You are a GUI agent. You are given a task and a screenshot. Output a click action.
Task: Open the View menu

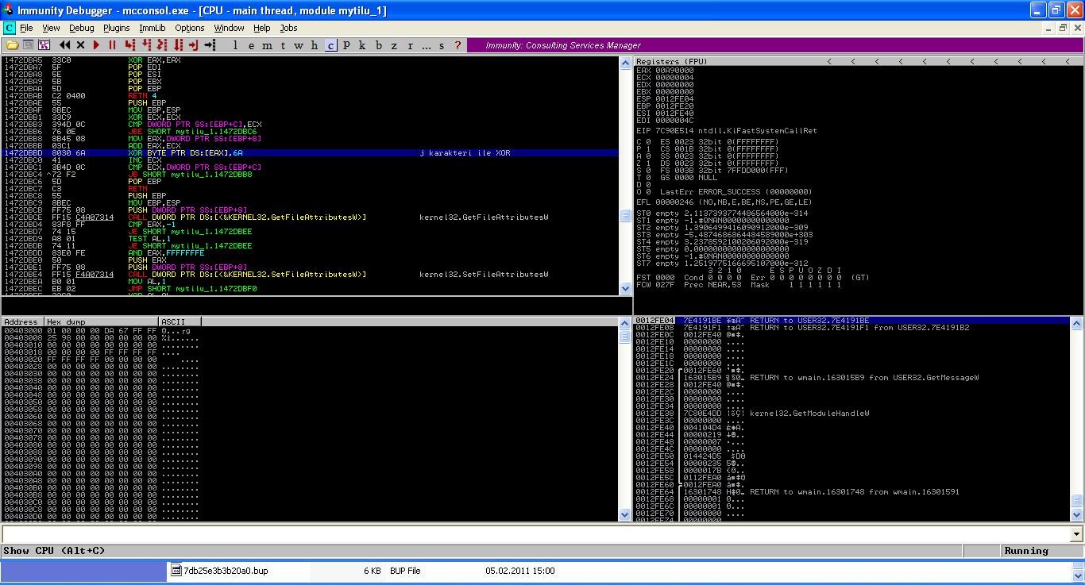tap(51, 28)
